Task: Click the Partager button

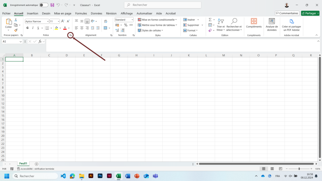Action: click(310, 13)
